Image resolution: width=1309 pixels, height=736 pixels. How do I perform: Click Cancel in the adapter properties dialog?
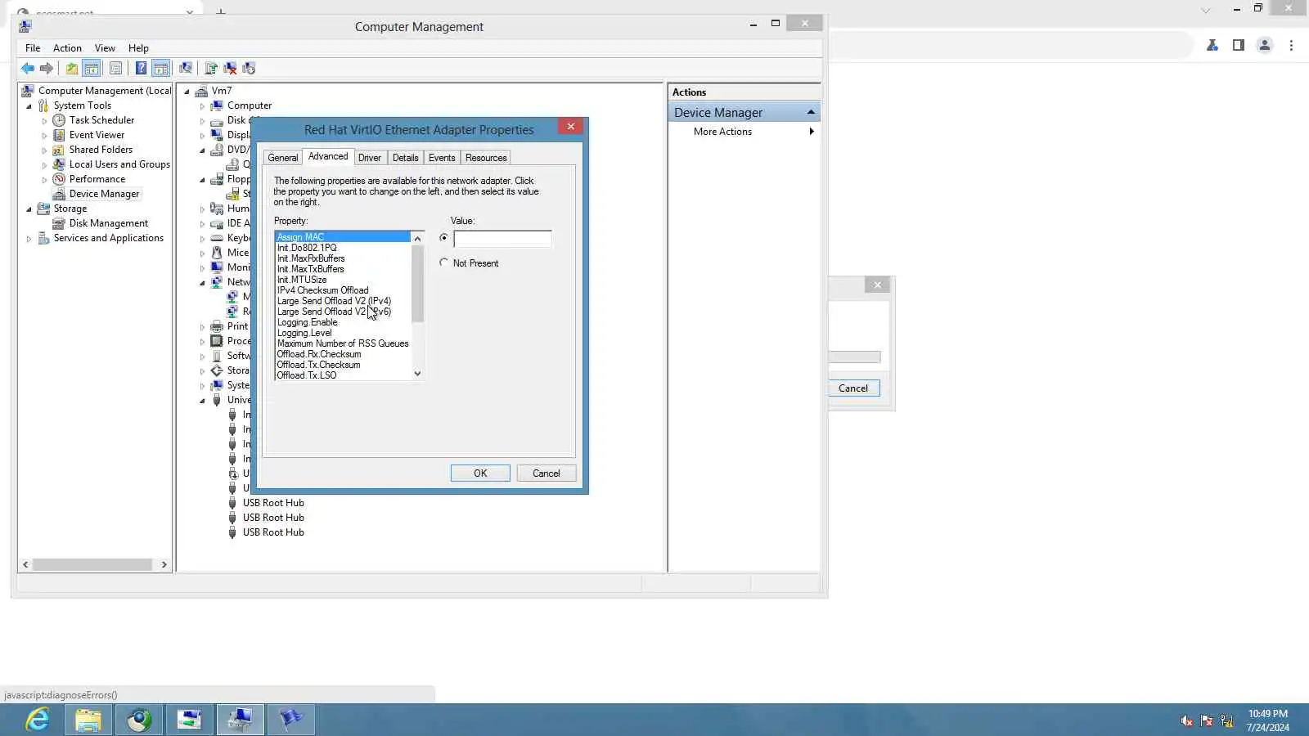coord(547,473)
